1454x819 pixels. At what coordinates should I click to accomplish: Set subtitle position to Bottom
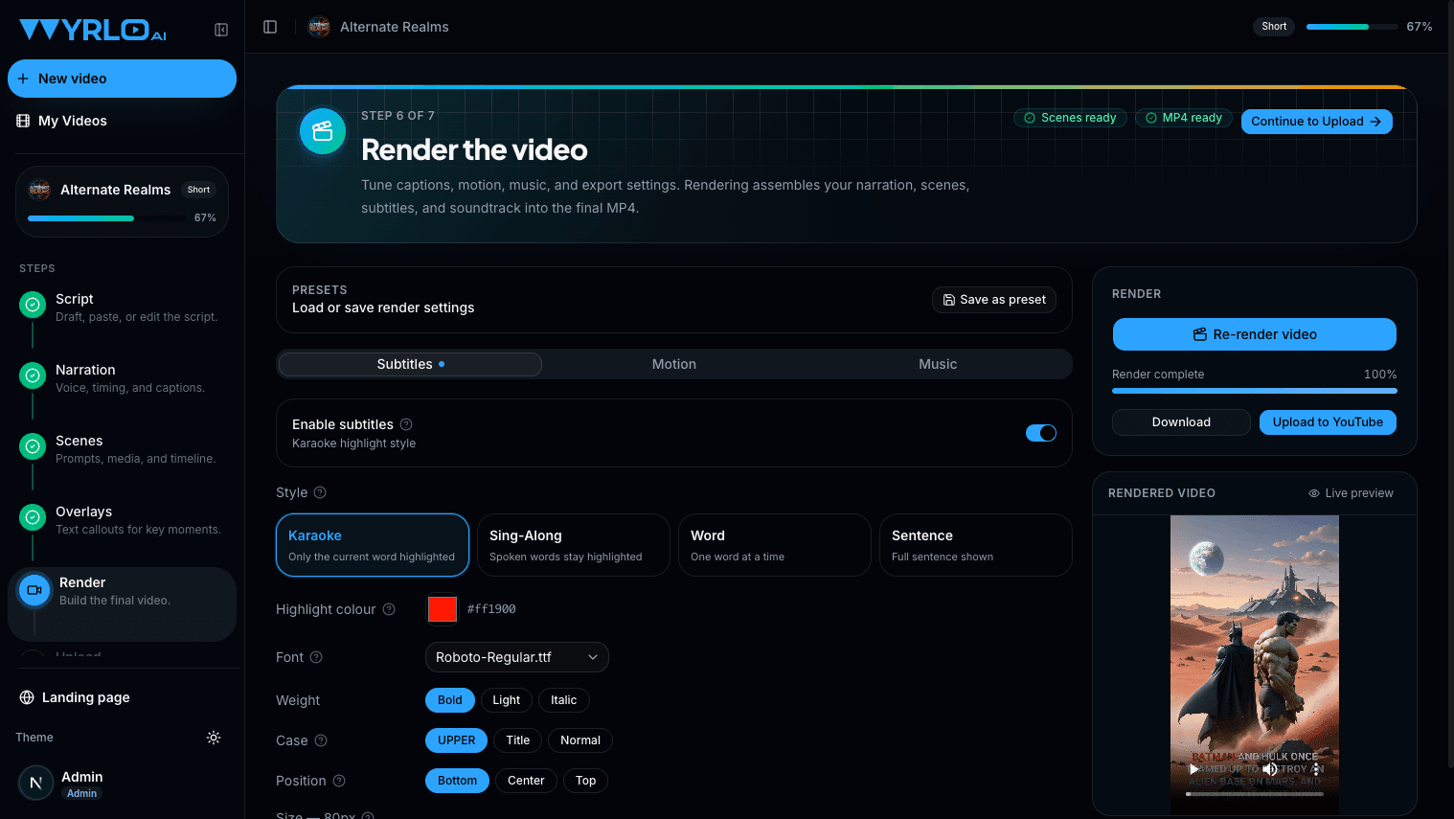[458, 781]
